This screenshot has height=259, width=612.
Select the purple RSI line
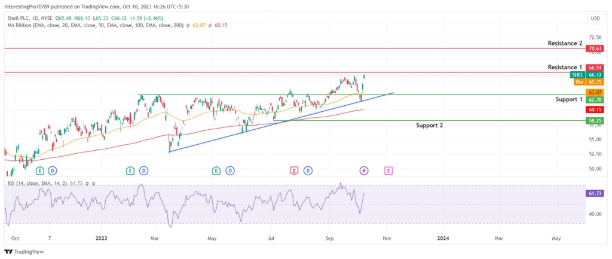tap(185, 205)
